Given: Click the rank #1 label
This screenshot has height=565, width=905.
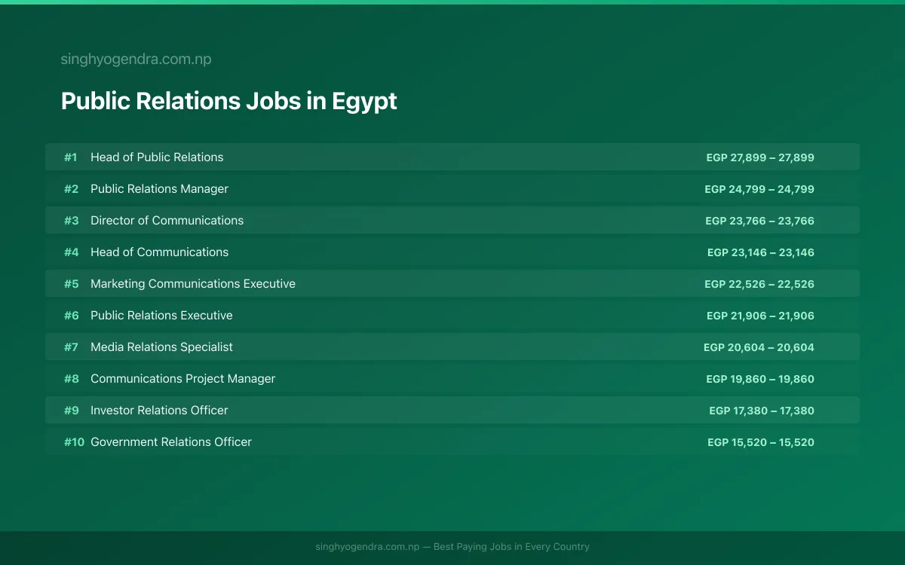Looking at the screenshot, I should (71, 157).
